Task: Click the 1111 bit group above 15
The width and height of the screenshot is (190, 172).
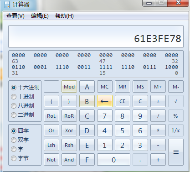Action: coord(106,67)
